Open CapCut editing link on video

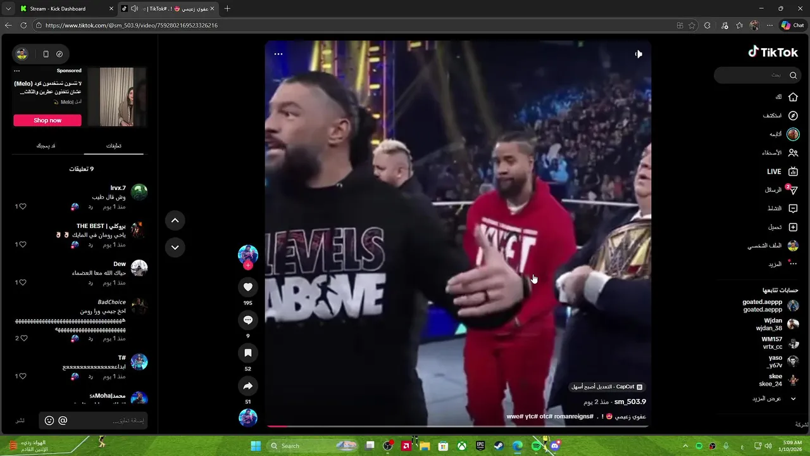click(x=607, y=386)
